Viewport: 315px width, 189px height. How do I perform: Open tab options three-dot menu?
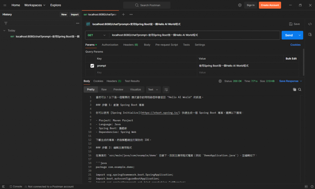[131, 14]
